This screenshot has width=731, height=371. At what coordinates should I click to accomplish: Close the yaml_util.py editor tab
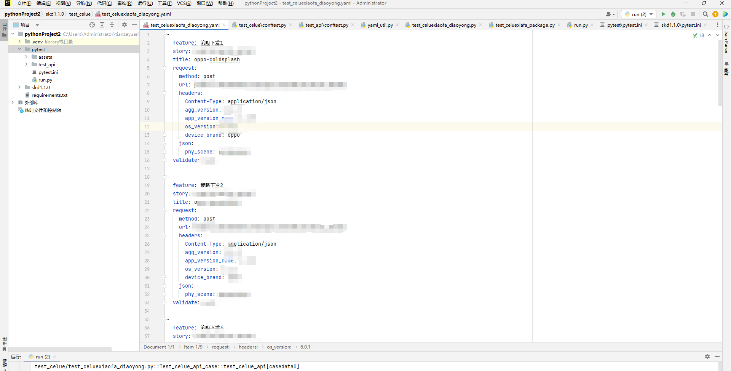point(397,25)
